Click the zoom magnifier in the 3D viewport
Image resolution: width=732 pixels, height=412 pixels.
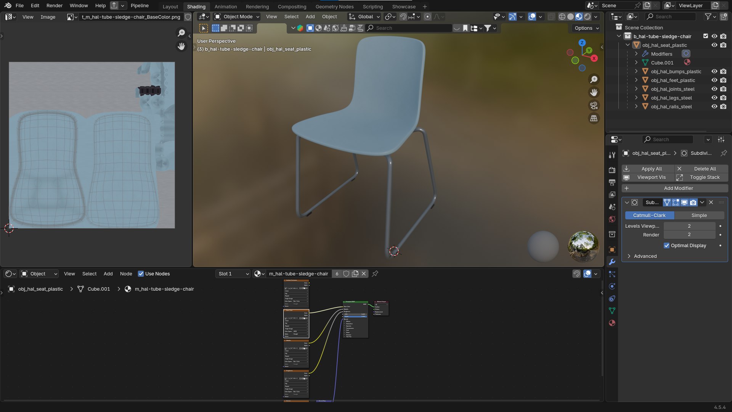click(x=594, y=79)
